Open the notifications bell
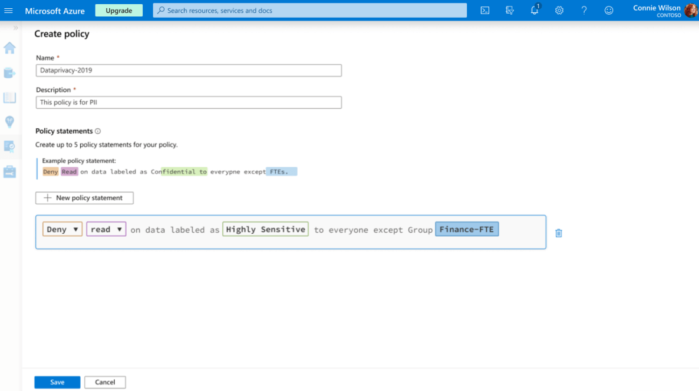The image size is (699, 391). click(x=535, y=11)
